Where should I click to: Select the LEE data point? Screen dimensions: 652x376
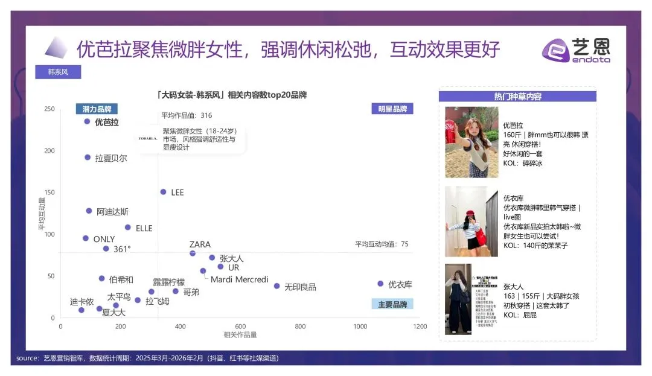pyautogui.click(x=163, y=192)
